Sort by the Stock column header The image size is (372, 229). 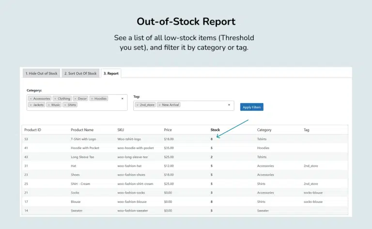tap(215, 130)
